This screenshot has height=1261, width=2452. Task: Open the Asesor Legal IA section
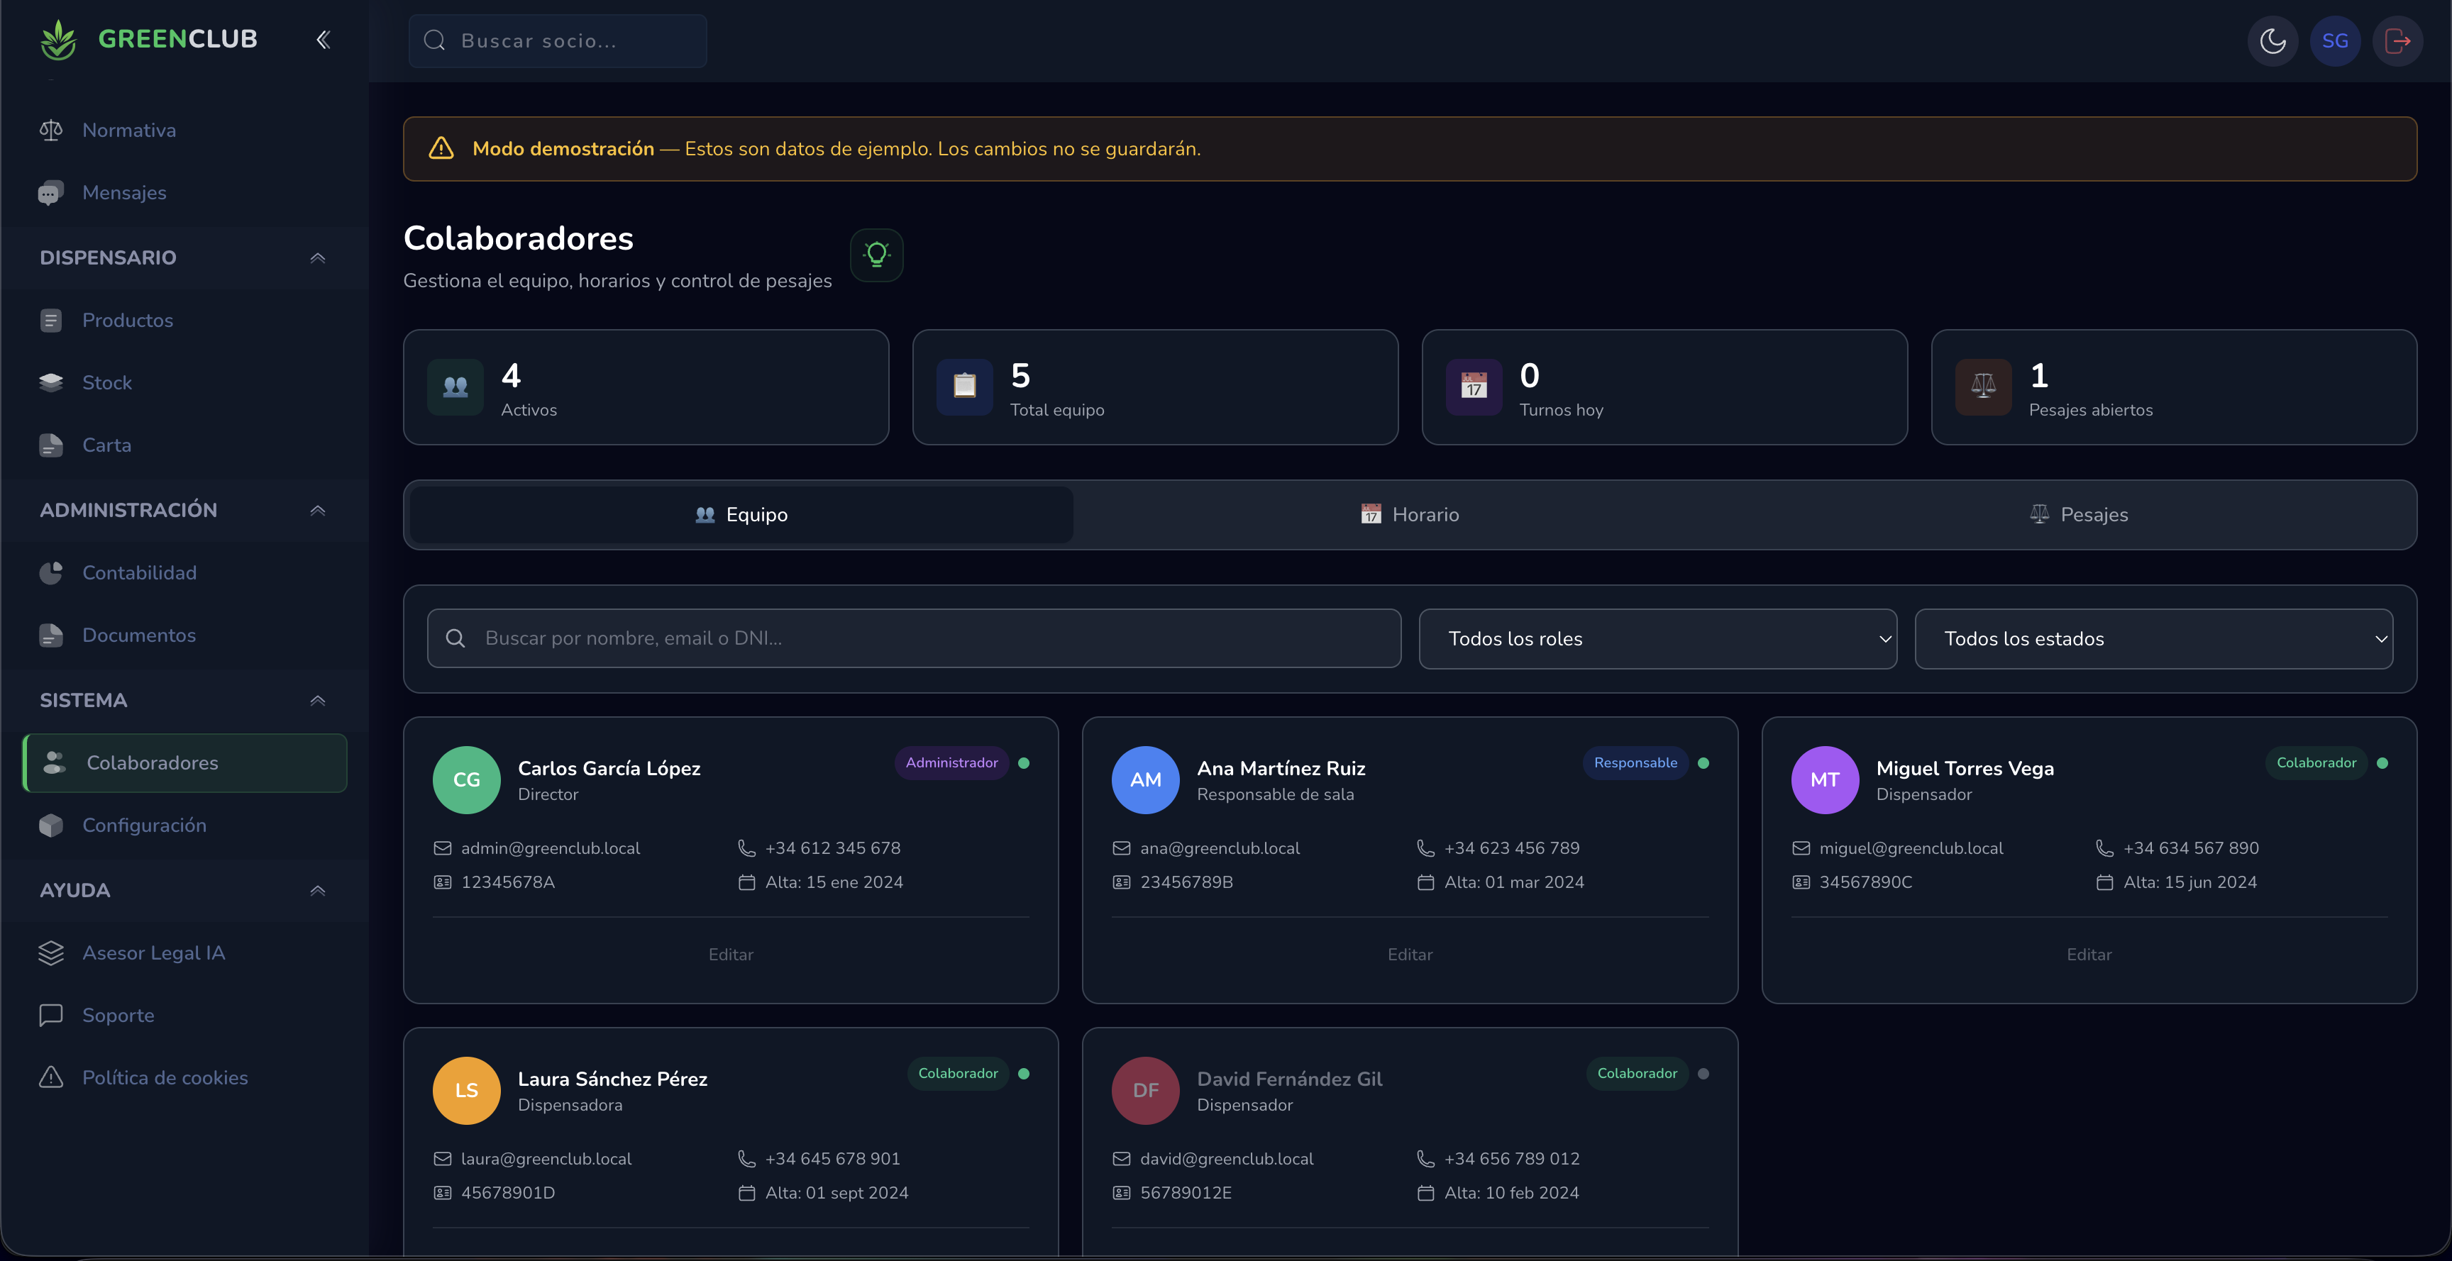(153, 952)
